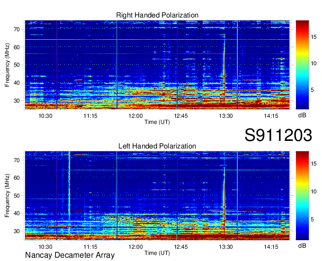The image size is (322, 261).
Task: Click the 14:15 tick under Right Handed plot
Action: [x=271, y=116]
